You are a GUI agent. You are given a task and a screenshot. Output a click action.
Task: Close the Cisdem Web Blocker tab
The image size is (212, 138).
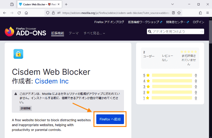(59, 4)
